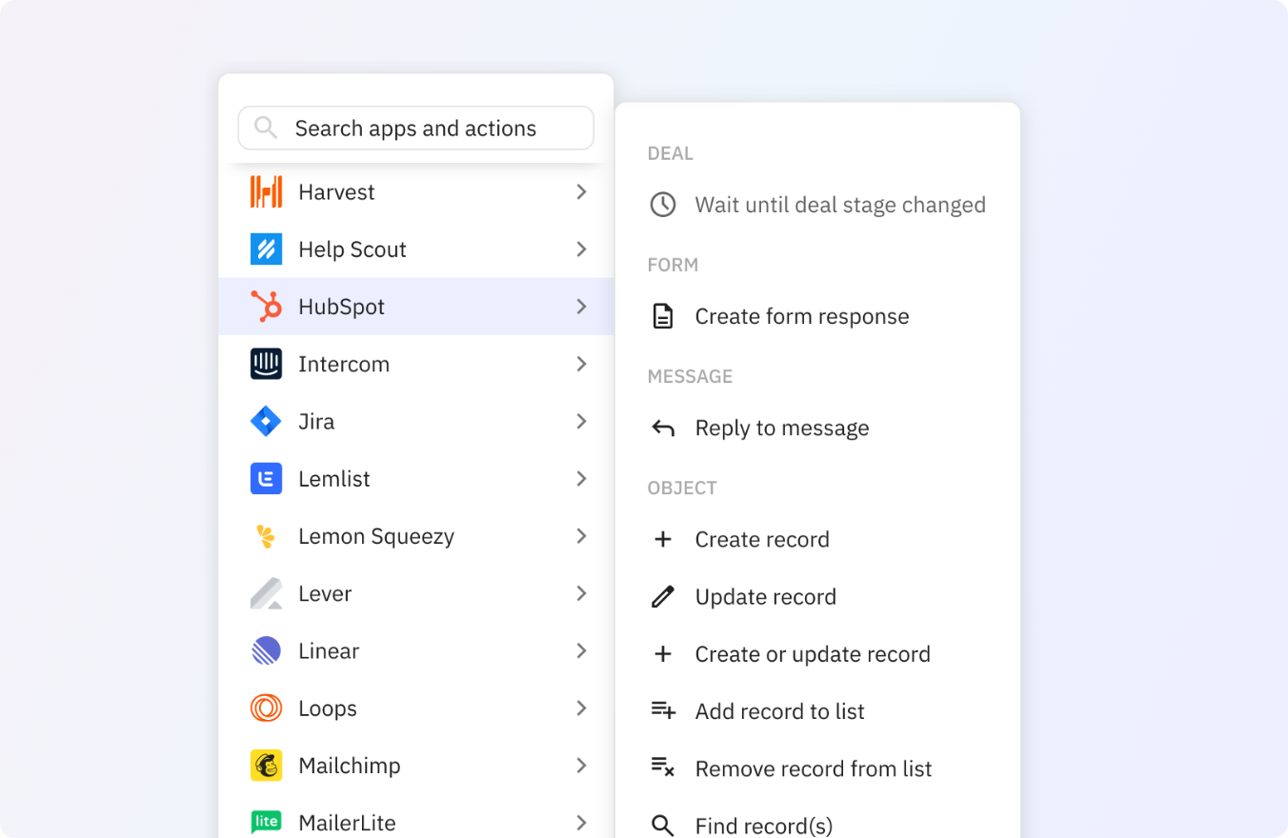Image resolution: width=1288 pixels, height=838 pixels.
Task: Expand the Harvest row chevron
Action: (x=581, y=192)
